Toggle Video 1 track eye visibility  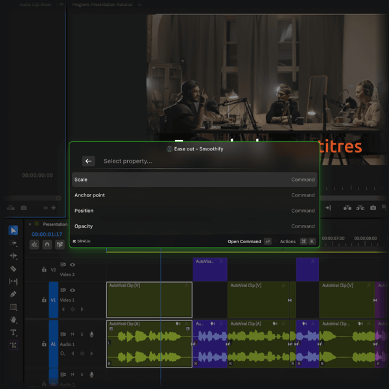(x=73, y=290)
